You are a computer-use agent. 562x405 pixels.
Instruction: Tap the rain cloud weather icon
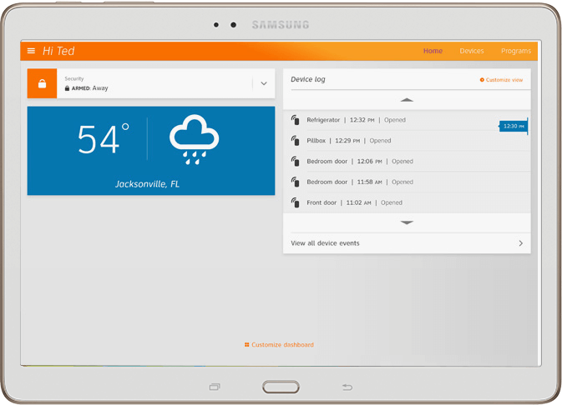tap(194, 139)
